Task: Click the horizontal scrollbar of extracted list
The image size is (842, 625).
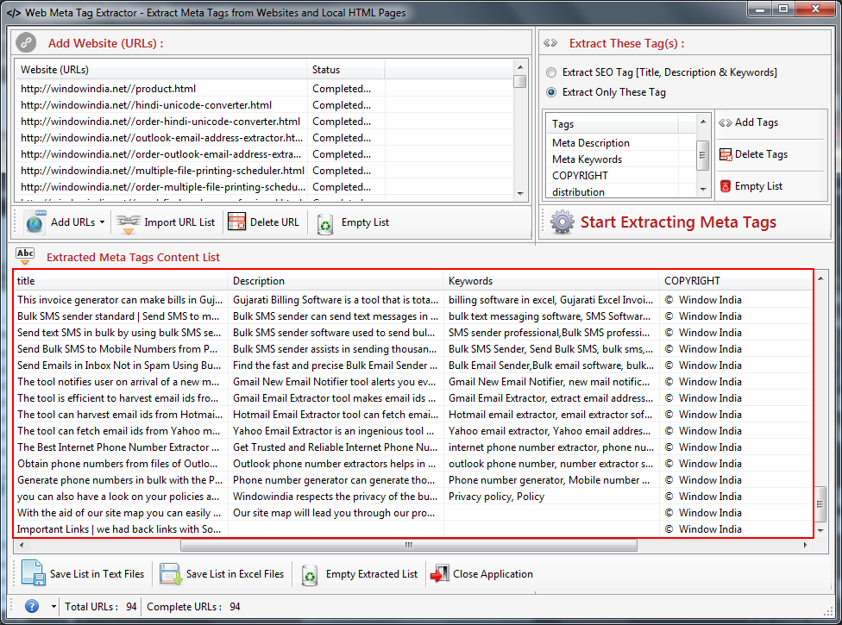Action: click(409, 545)
